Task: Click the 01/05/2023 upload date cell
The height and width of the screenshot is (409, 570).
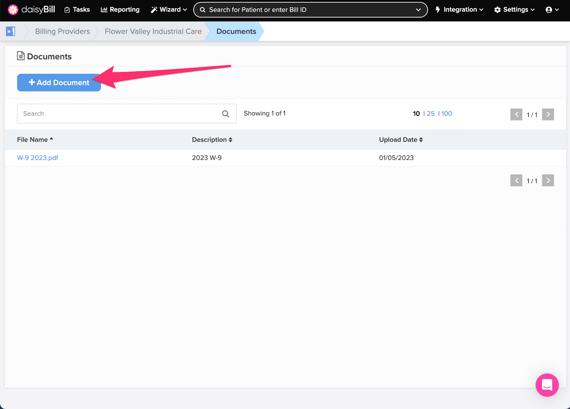Action: click(x=396, y=158)
